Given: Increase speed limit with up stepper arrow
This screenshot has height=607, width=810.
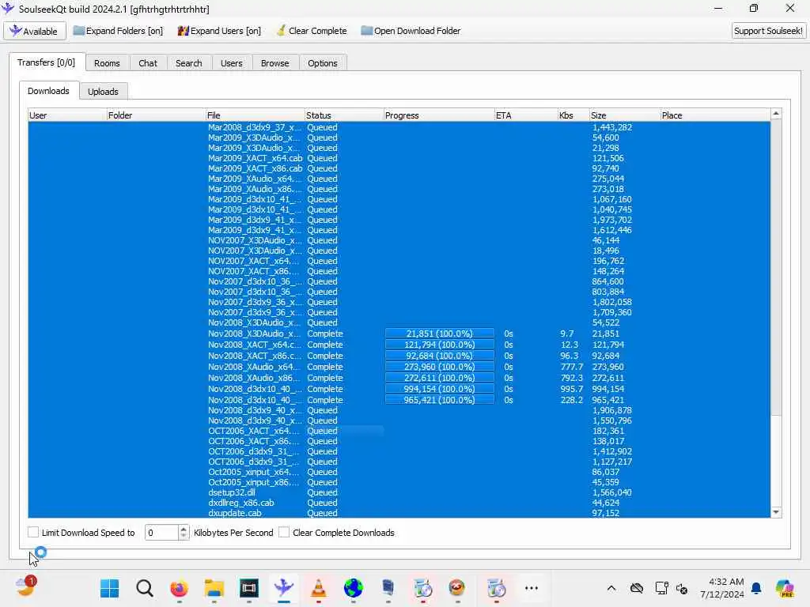Looking at the screenshot, I should [184, 529].
